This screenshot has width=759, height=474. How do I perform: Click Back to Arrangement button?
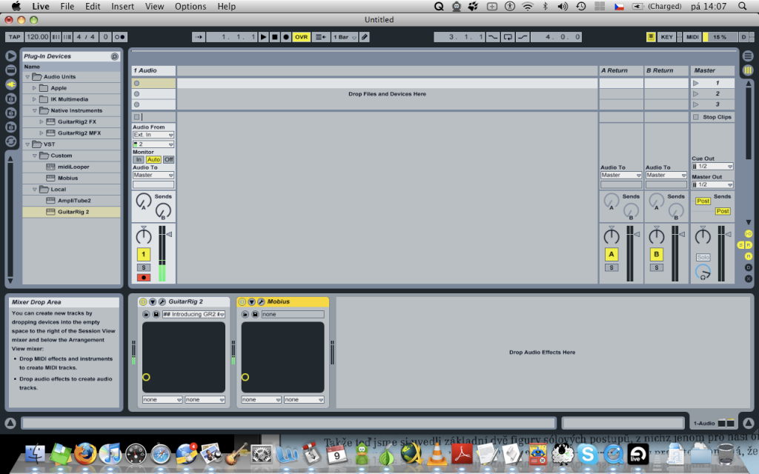pyautogui.click(x=320, y=37)
